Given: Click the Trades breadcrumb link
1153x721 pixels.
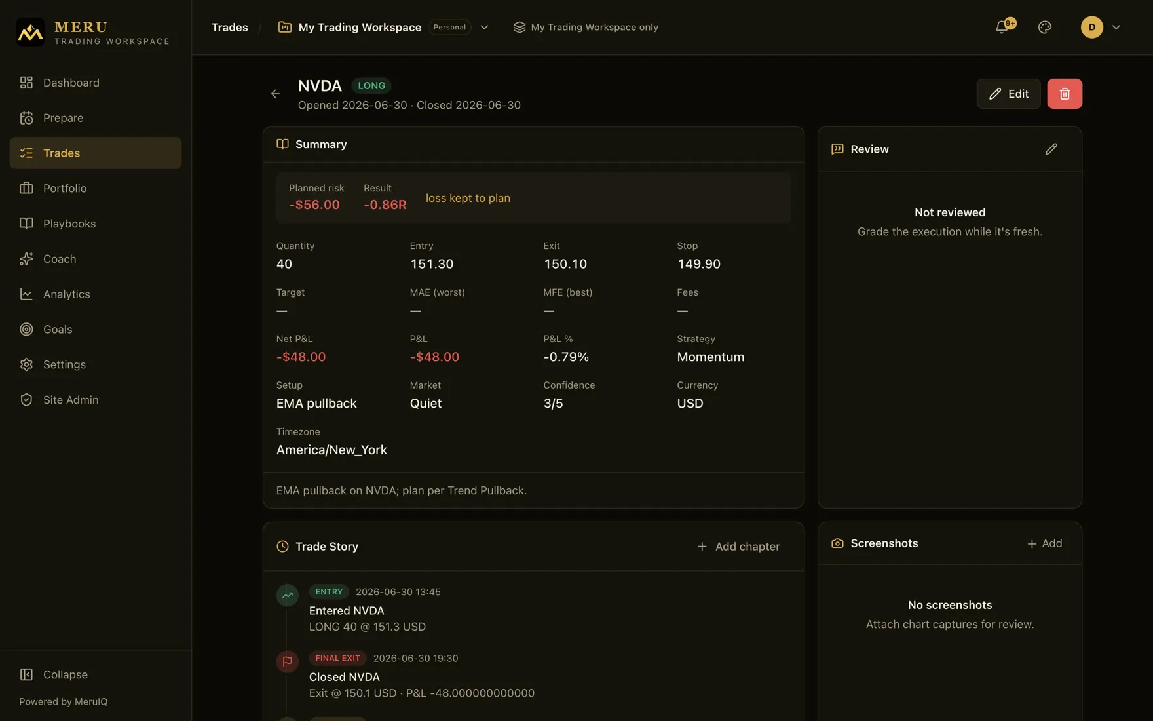Looking at the screenshot, I should point(229,27).
